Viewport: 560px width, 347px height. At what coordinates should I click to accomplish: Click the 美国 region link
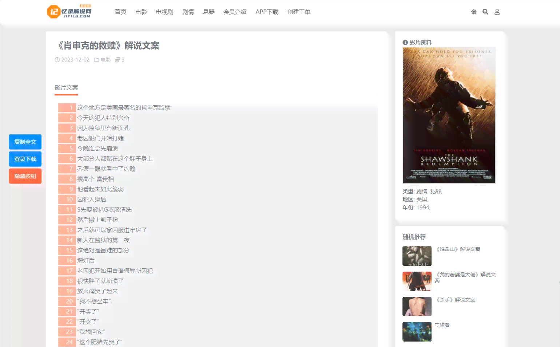click(422, 199)
